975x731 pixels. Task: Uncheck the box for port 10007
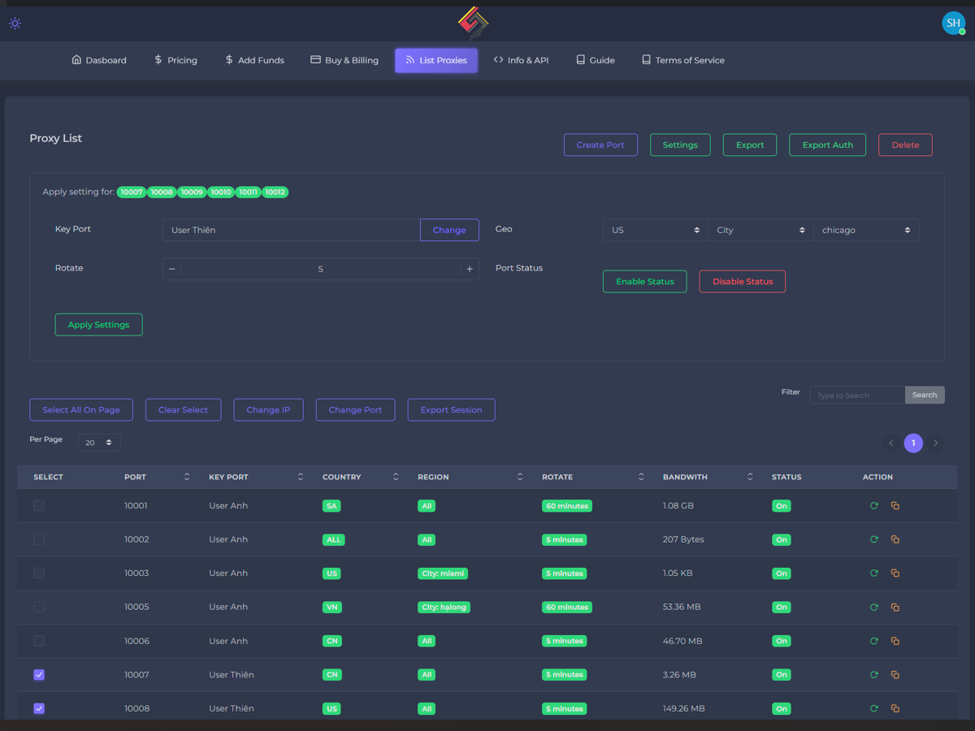(x=39, y=675)
